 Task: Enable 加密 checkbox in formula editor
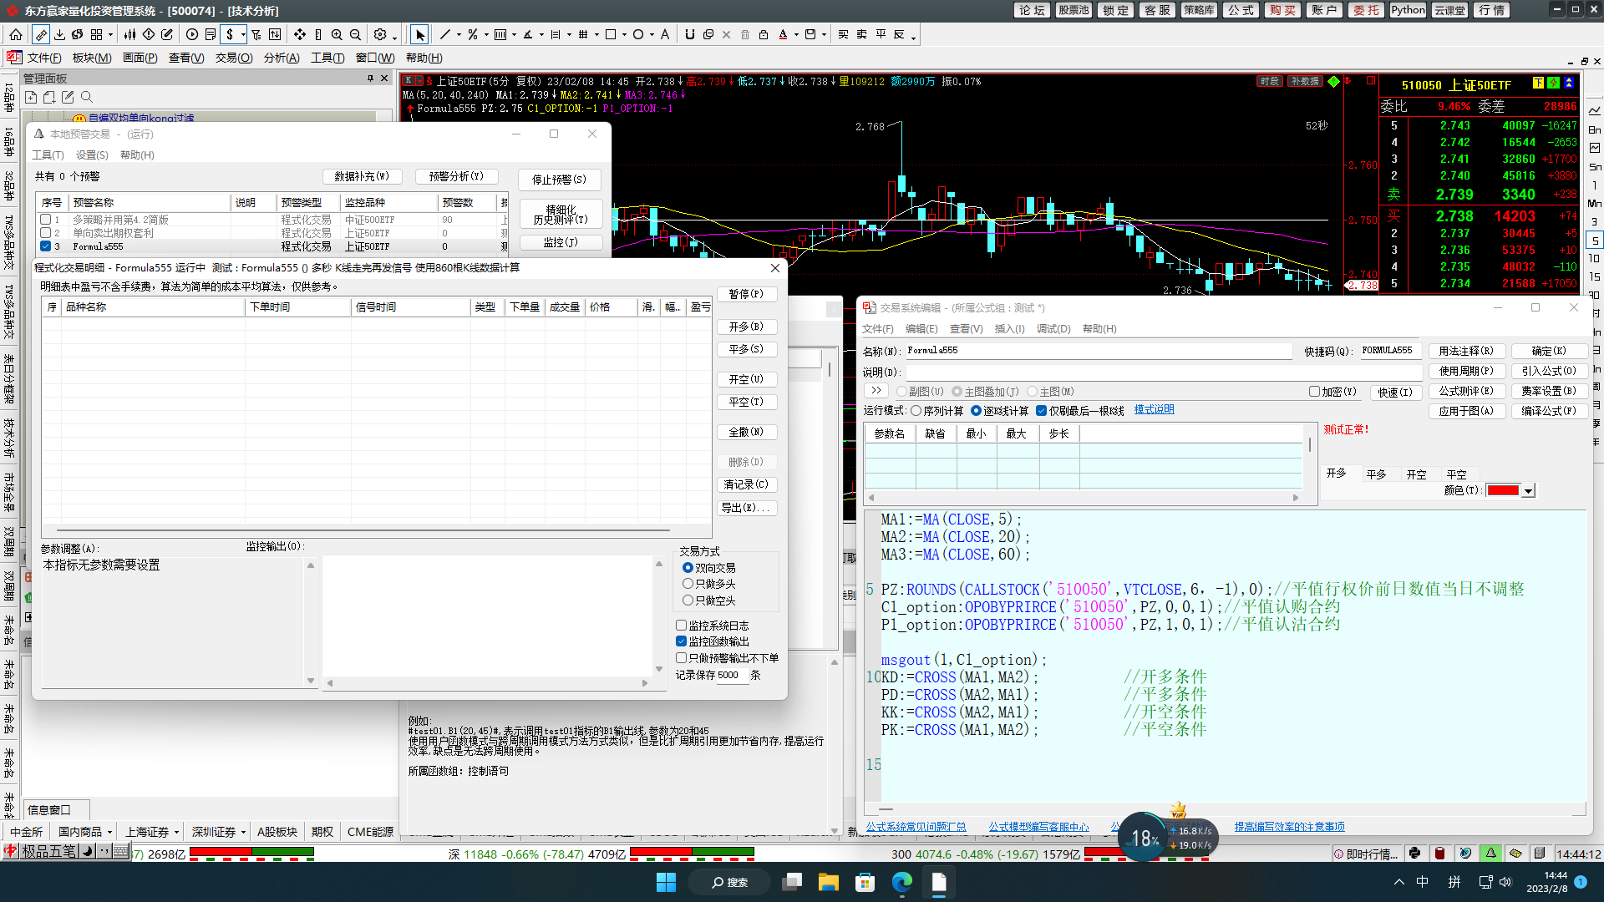(x=1314, y=392)
